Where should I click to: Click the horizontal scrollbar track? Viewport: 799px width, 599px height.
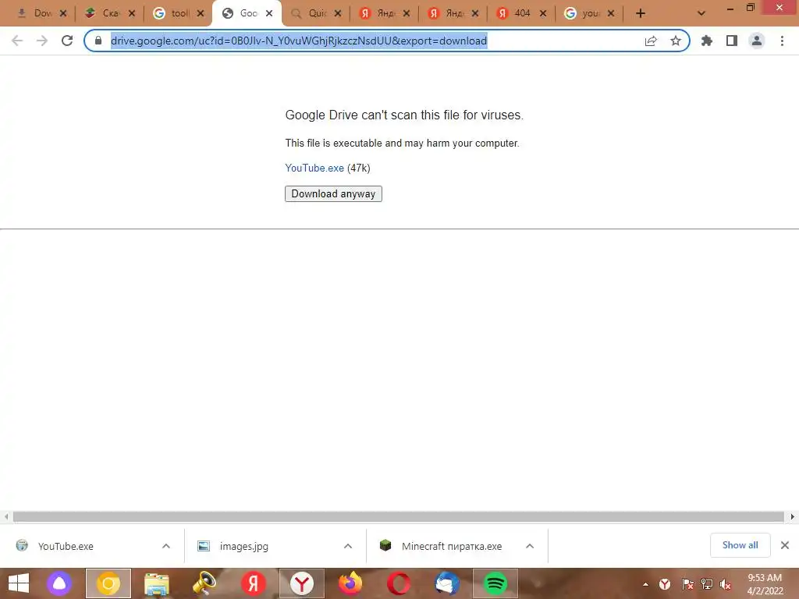(x=398, y=517)
